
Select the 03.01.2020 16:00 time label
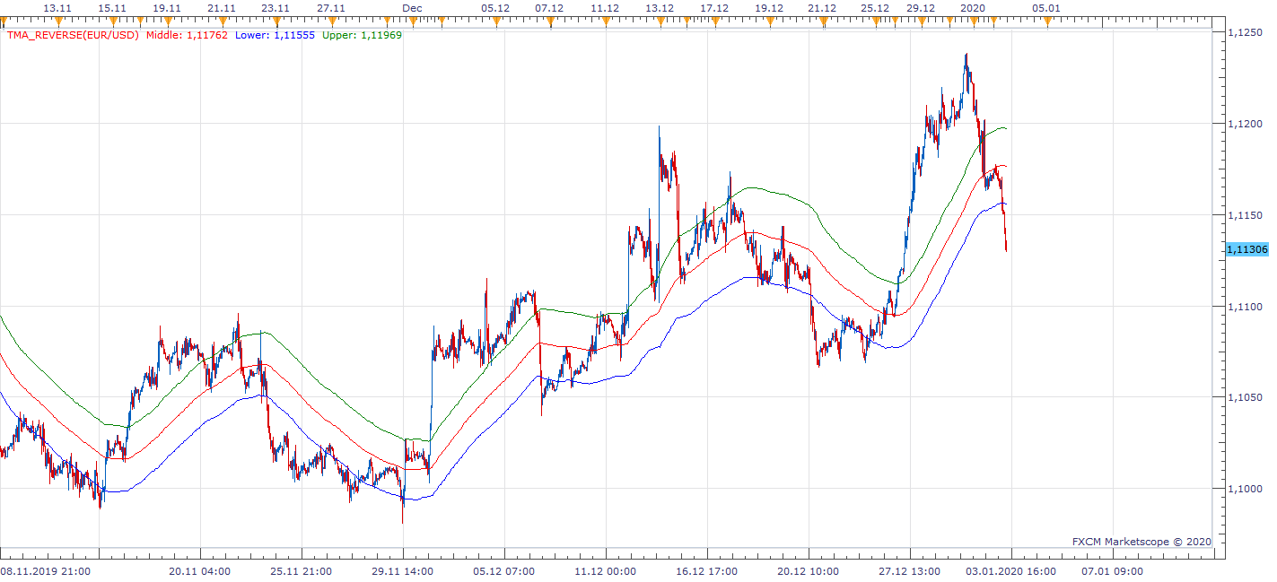coord(1010,570)
